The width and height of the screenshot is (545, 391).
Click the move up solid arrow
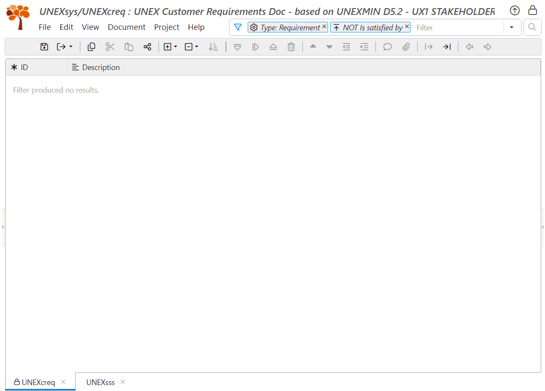pos(313,47)
